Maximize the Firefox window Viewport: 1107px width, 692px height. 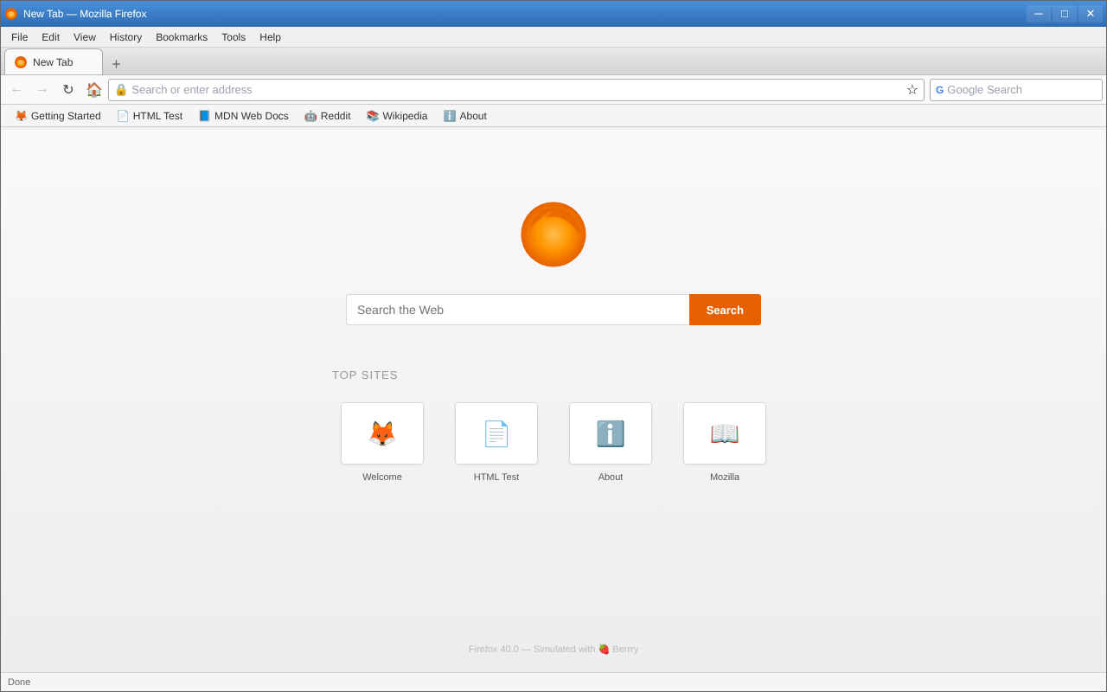1065,14
